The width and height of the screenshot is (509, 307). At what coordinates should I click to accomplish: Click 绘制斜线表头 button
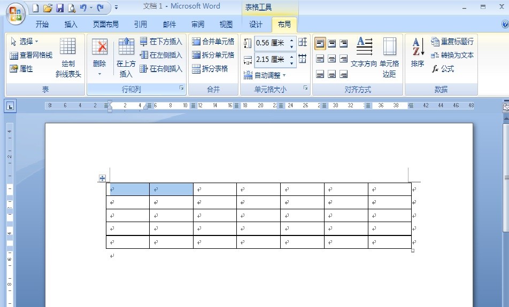pos(68,58)
